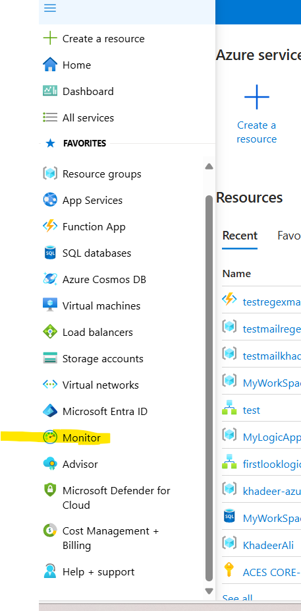
Task: Select Load balancers in favorites
Action: 97,333
